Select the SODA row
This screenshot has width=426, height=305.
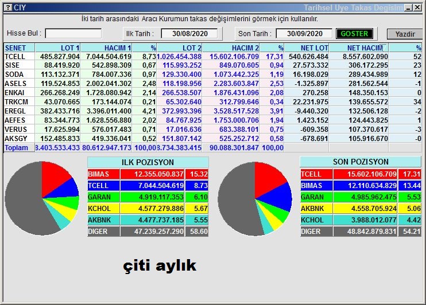point(213,75)
